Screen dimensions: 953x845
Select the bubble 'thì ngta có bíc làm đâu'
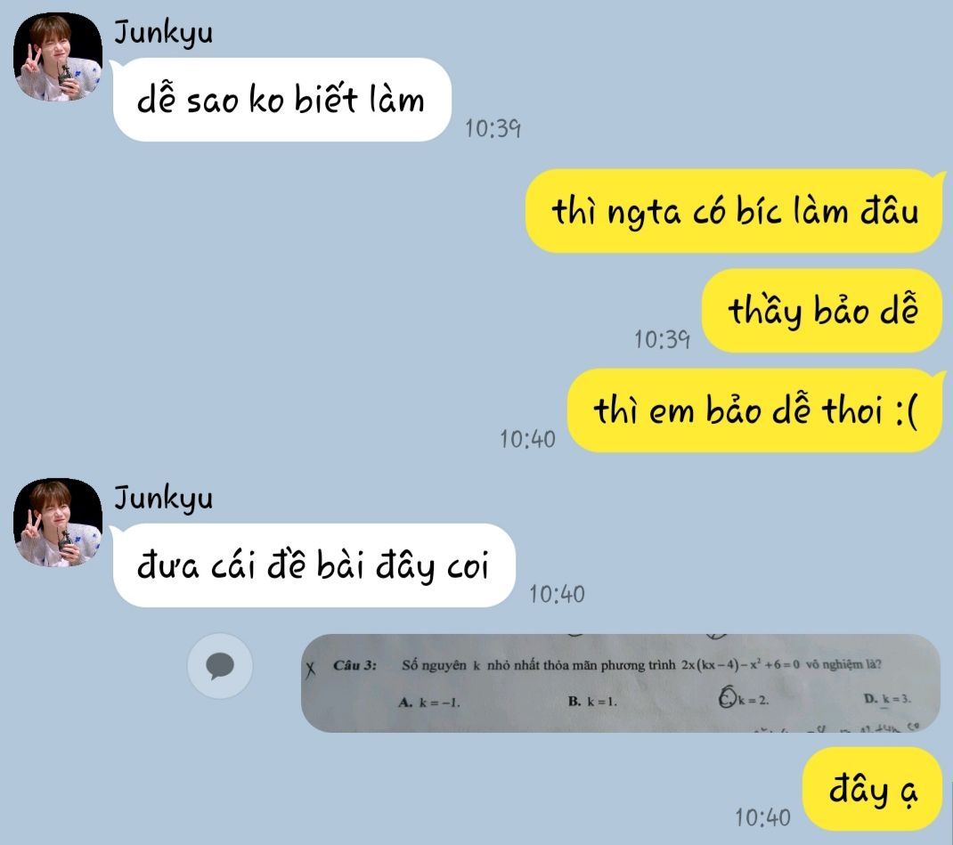[734, 211]
